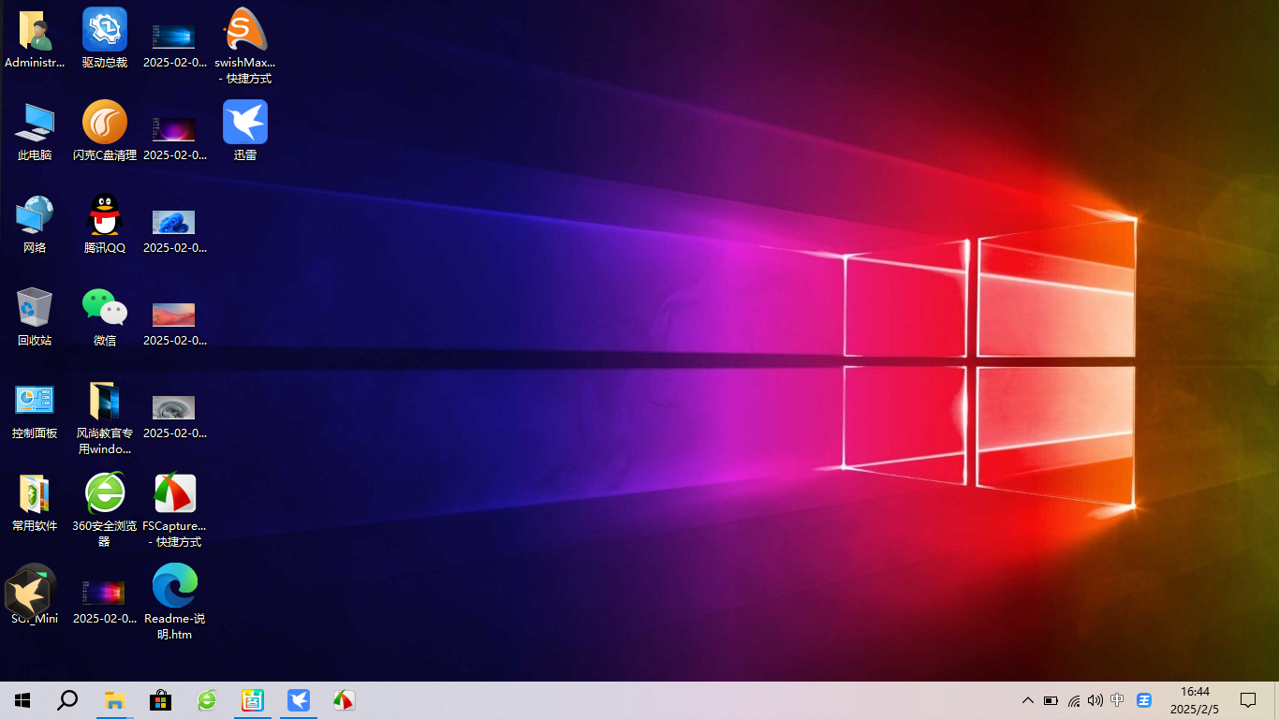The height and width of the screenshot is (719, 1279).
Task: Open the clock showing 16:44
Action: (1195, 700)
